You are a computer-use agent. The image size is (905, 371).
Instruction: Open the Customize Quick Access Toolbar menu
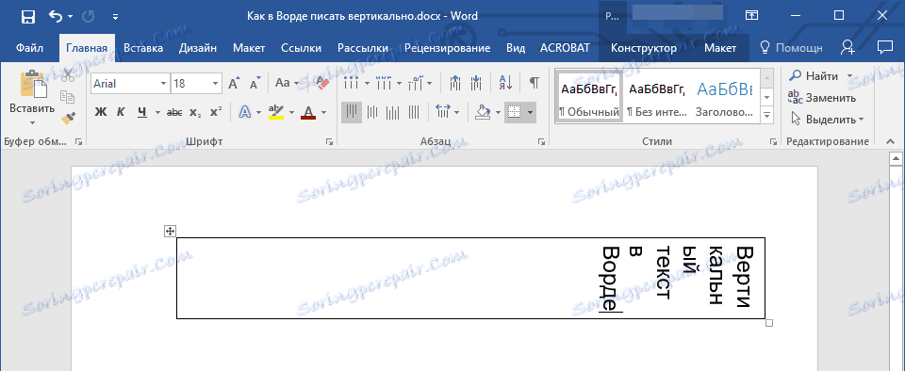click(115, 17)
